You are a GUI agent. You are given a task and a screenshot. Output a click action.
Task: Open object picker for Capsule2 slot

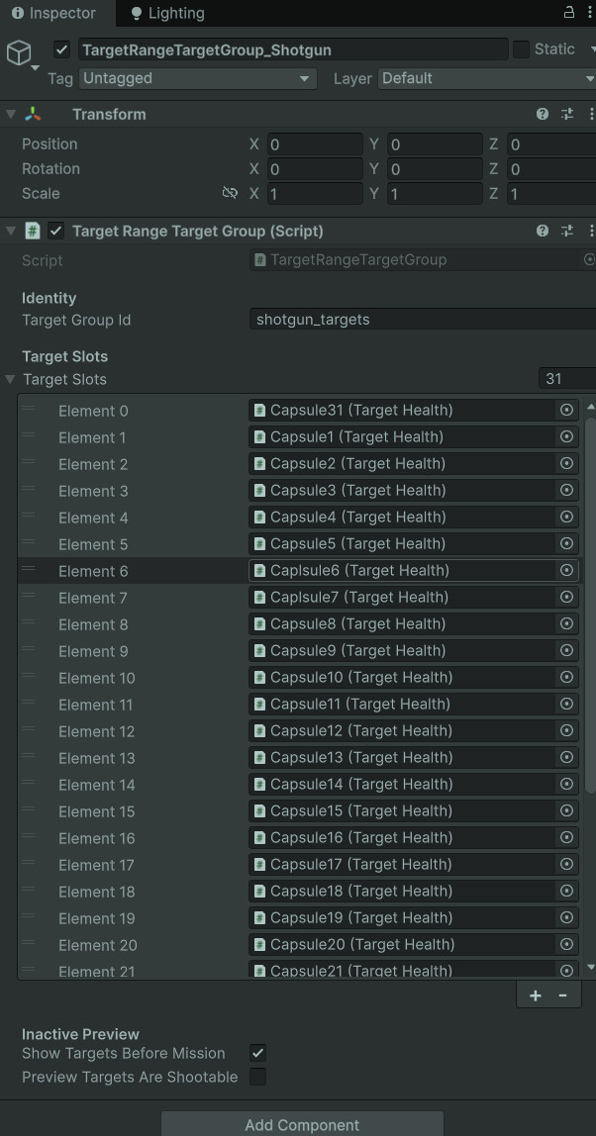tap(567, 464)
